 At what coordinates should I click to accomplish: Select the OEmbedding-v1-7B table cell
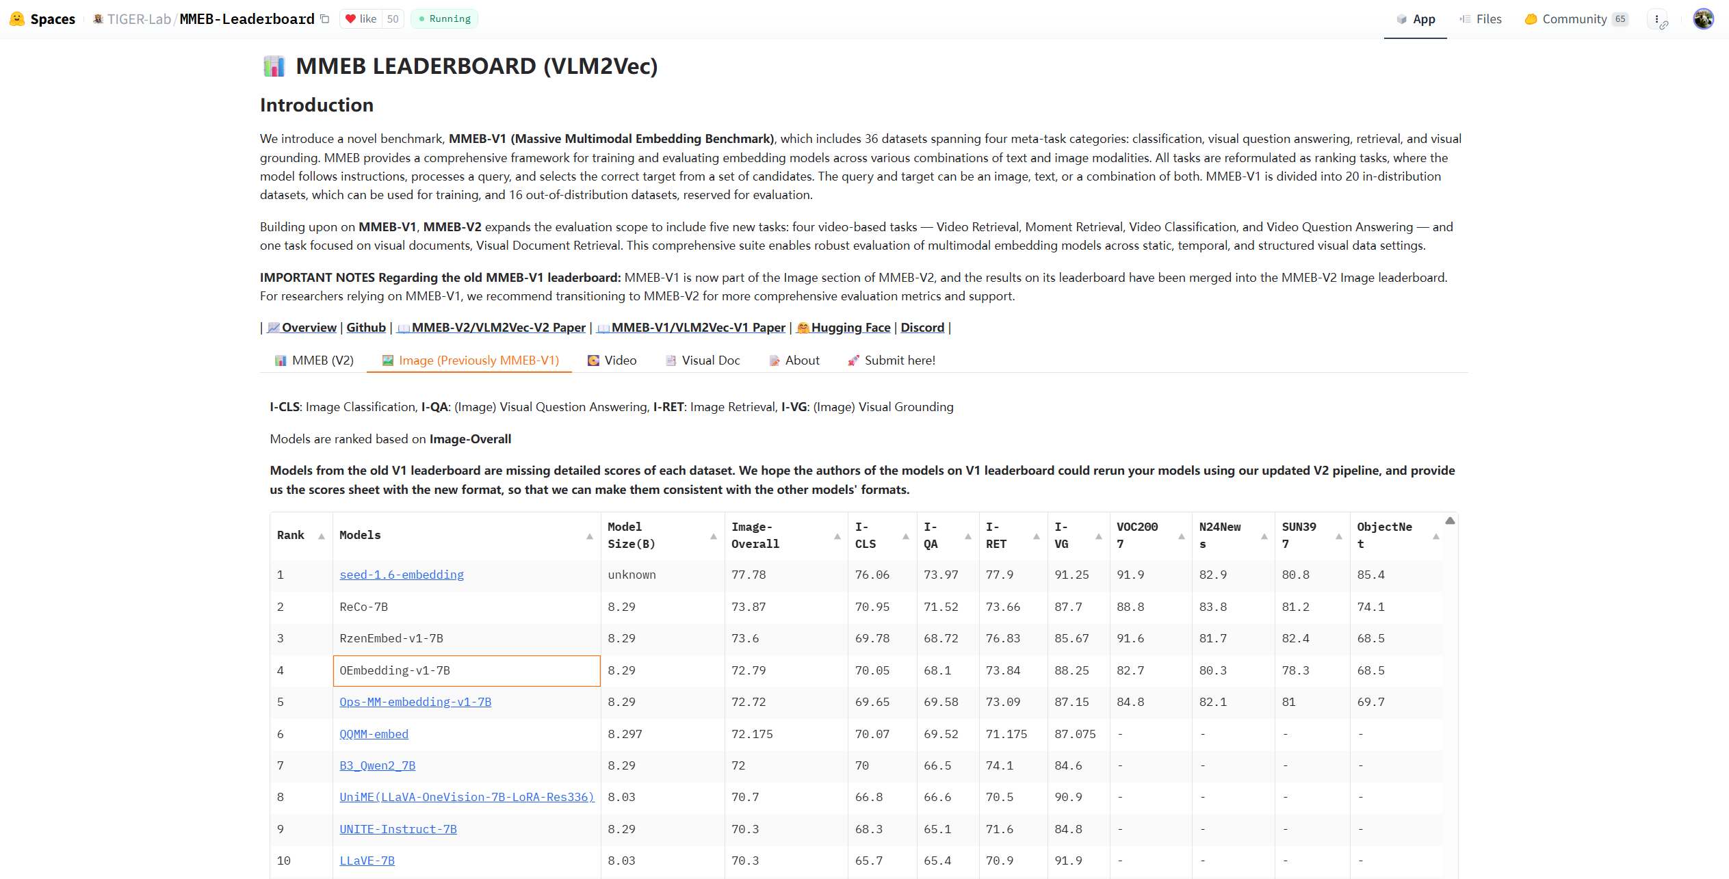(467, 671)
